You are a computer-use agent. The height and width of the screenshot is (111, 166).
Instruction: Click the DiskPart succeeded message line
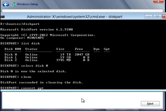click(42, 82)
